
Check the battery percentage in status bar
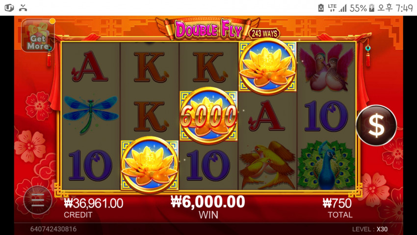(358, 8)
